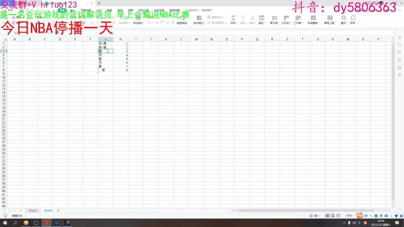404x227 pixels.
Task: Collapse the ribbon with the top-right chevron
Action: coord(399,10)
